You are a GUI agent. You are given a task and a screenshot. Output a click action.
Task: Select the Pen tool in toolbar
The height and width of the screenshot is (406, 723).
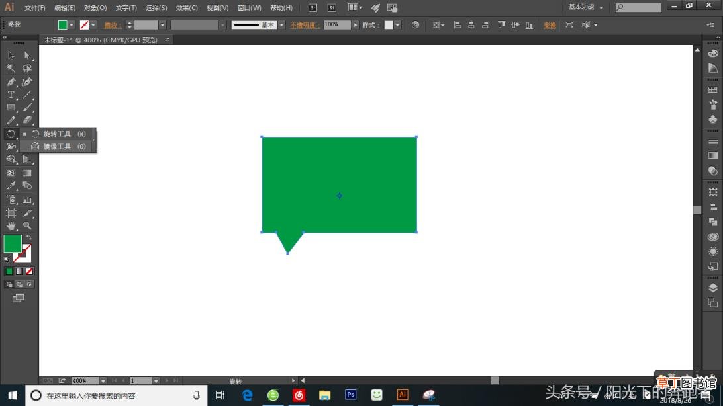pos(11,82)
